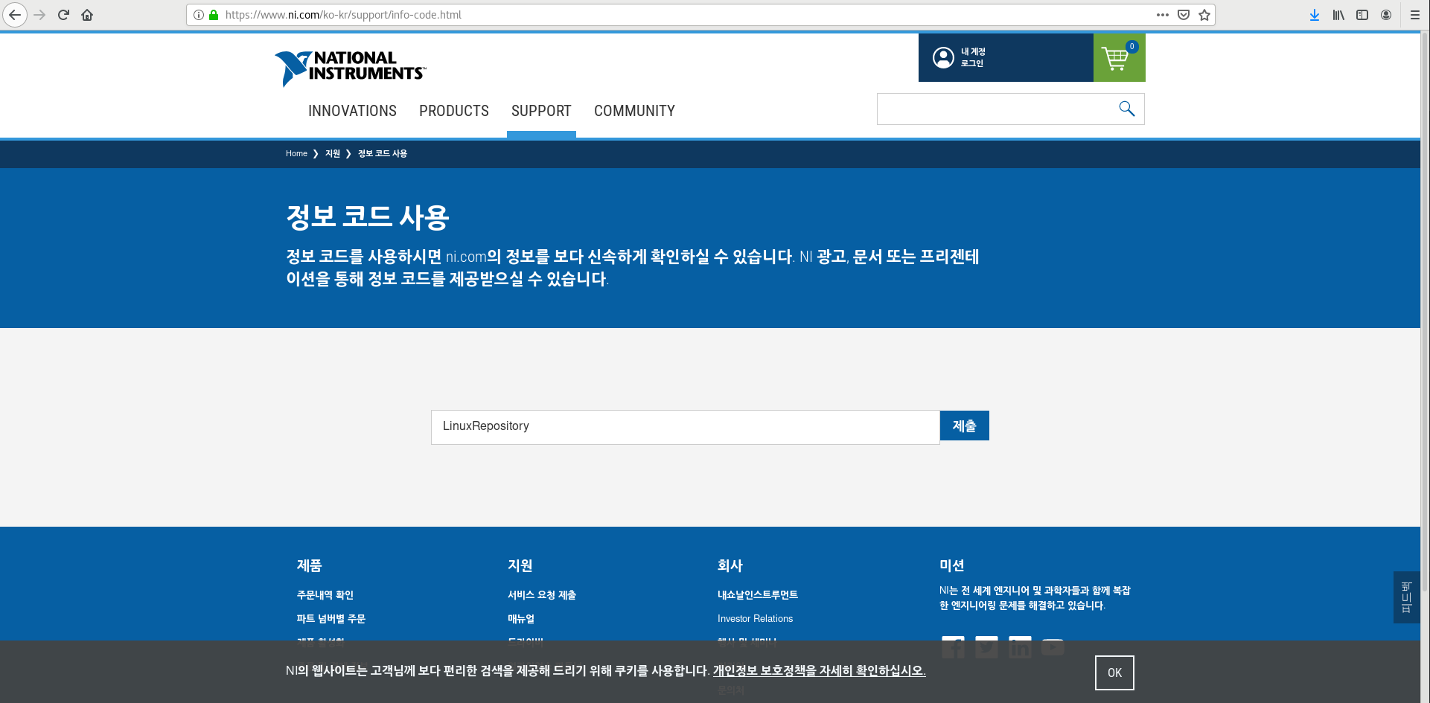Click the site search magnifier icon
1430x703 pixels.
[1126, 109]
